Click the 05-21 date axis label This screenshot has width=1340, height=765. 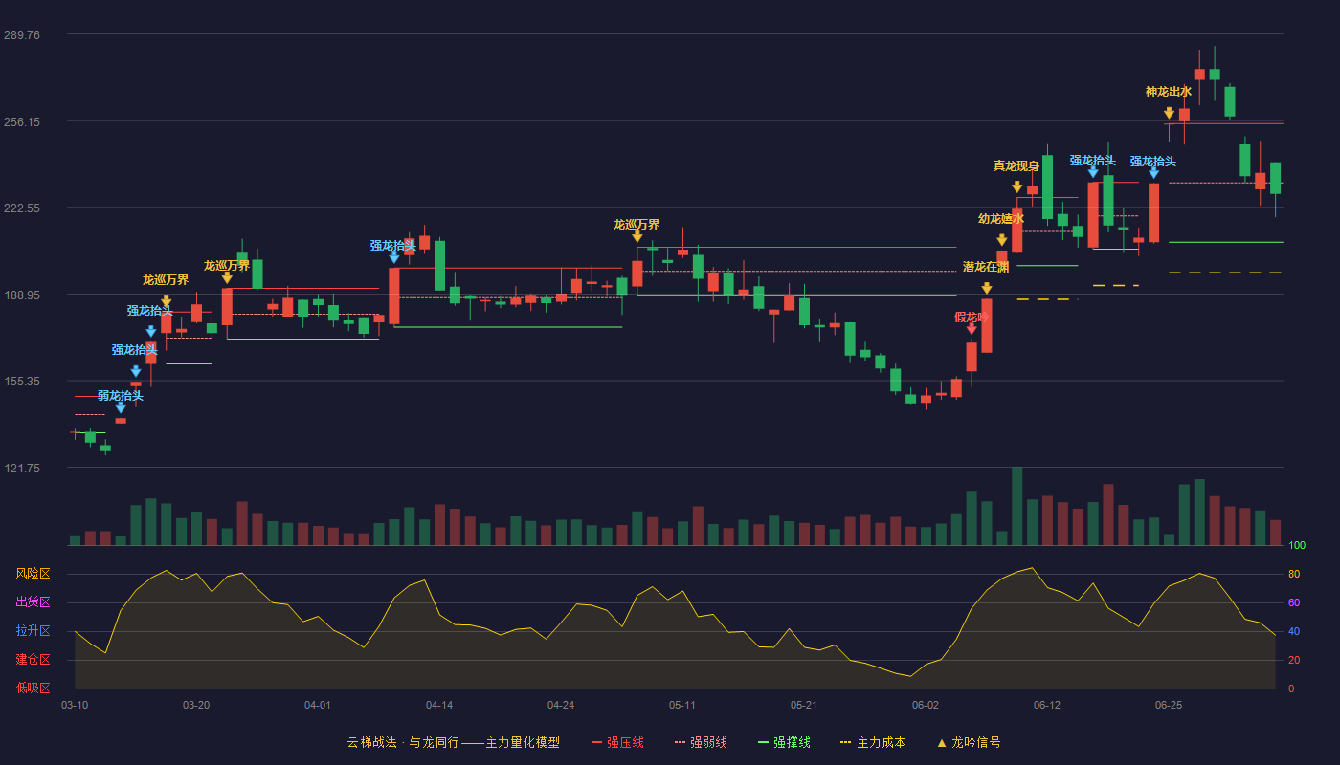click(x=804, y=705)
